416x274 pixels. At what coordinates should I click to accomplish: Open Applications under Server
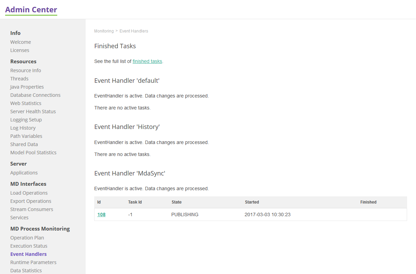coord(24,173)
